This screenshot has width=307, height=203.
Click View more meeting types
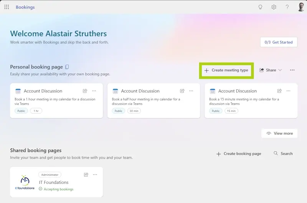279,133
